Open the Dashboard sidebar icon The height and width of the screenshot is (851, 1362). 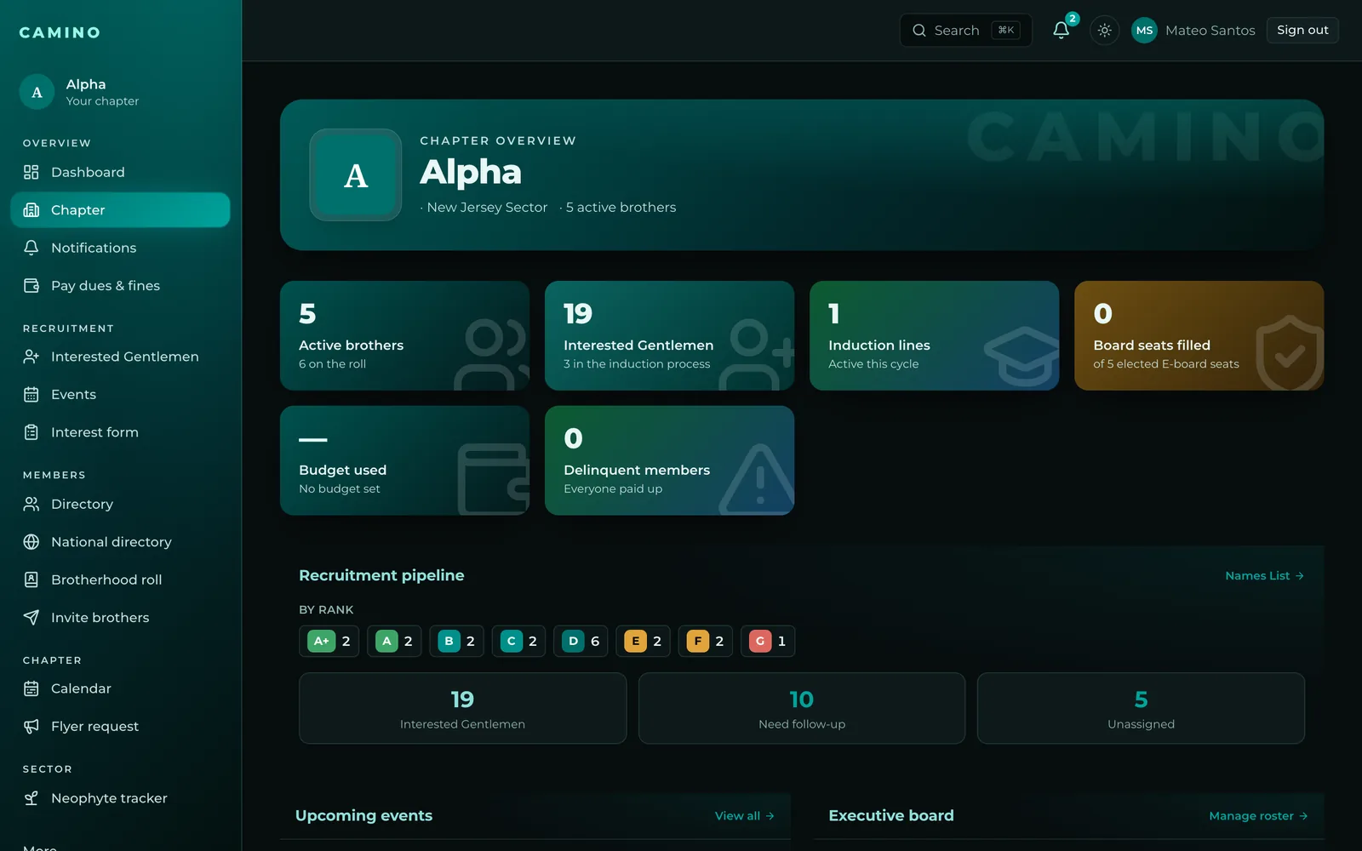[31, 172]
